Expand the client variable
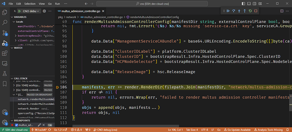The image size is (292, 132). tap(16, 40)
